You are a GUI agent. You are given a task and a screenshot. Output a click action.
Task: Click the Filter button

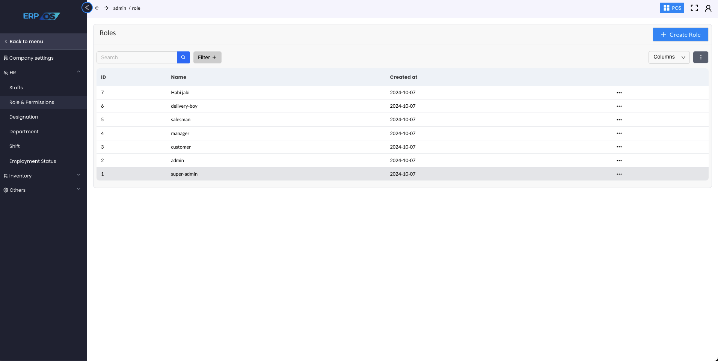[207, 57]
